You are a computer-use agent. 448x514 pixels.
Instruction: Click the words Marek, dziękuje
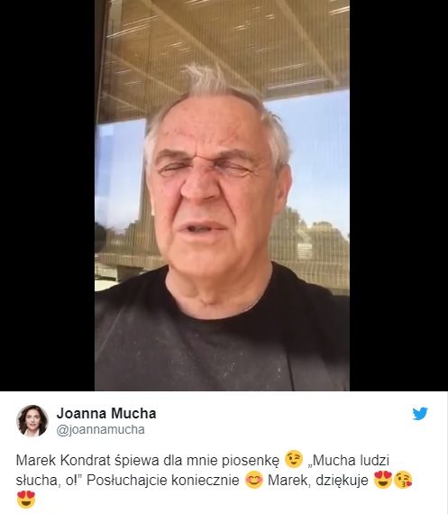point(318,481)
